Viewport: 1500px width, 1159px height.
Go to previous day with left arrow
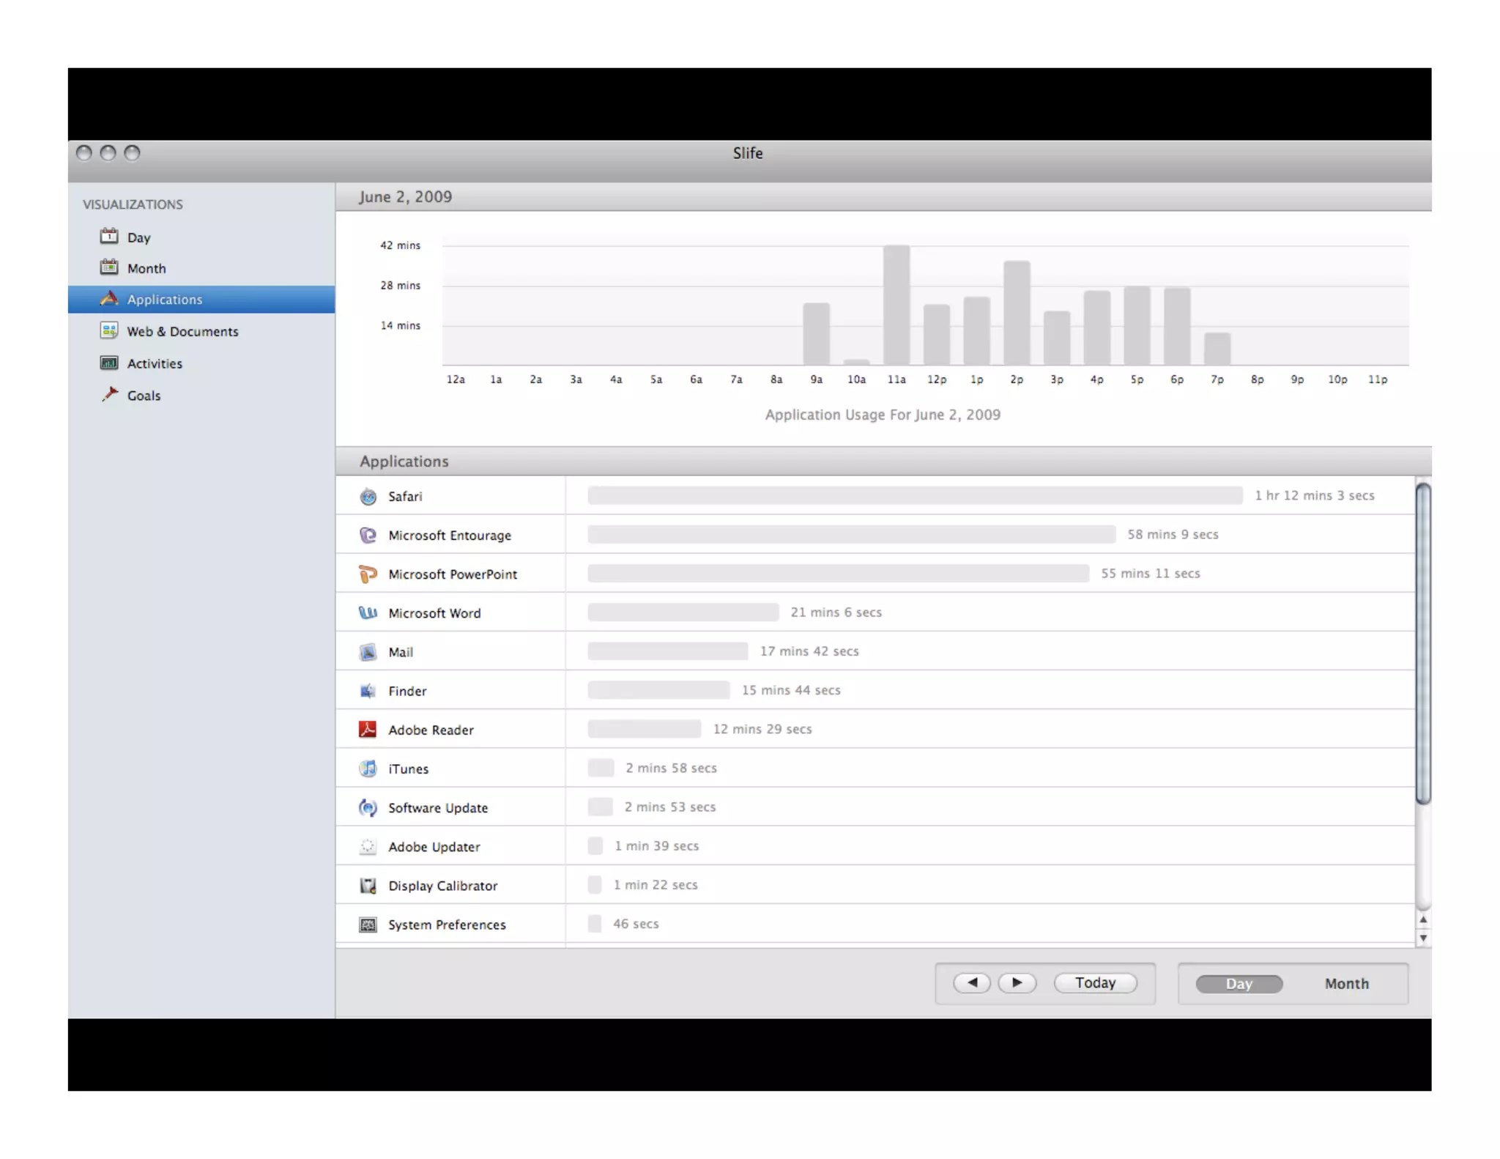[x=972, y=983]
